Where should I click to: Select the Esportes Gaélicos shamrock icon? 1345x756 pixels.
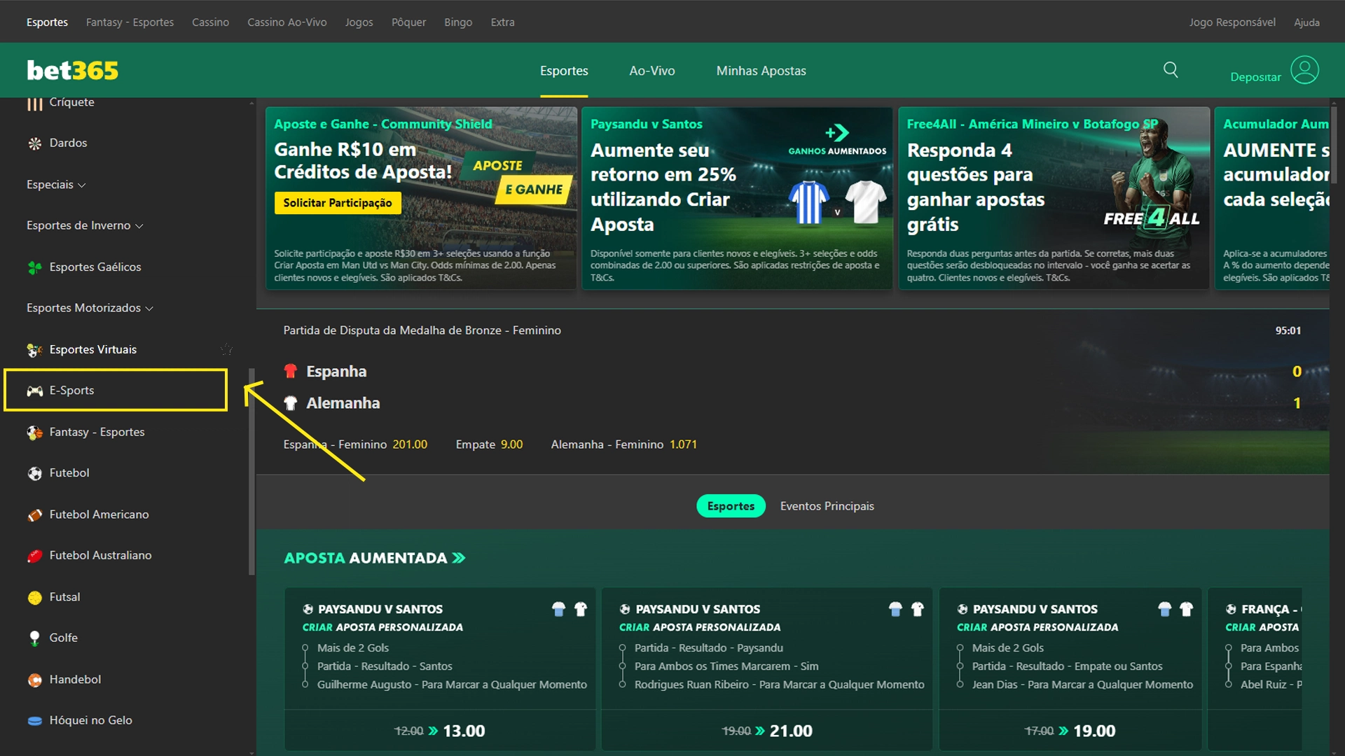click(34, 267)
